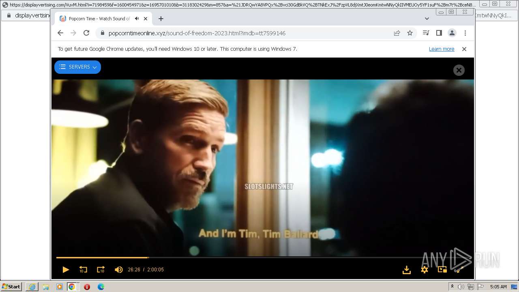Enable picture-in-picture mode in player
The image size is (519, 292).
coord(442,270)
